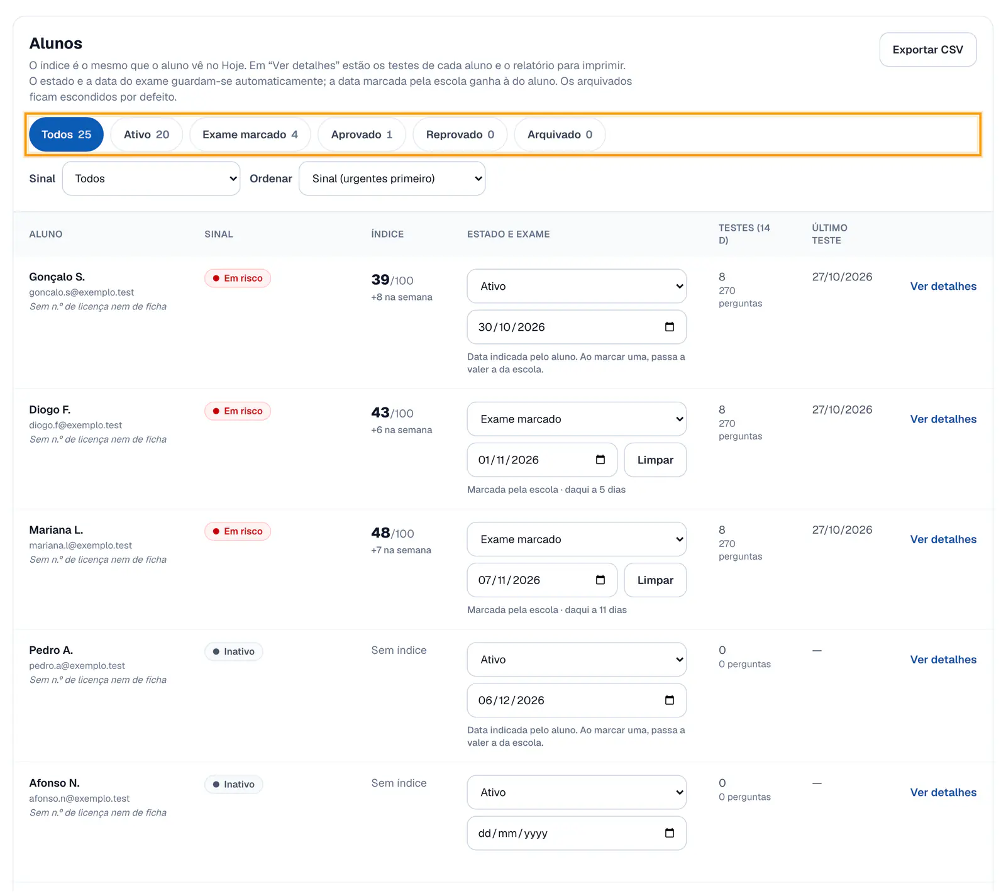This screenshot has height=896, width=1006.
Task: Change Gonçalo S. status dropdown
Action: [x=577, y=286]
